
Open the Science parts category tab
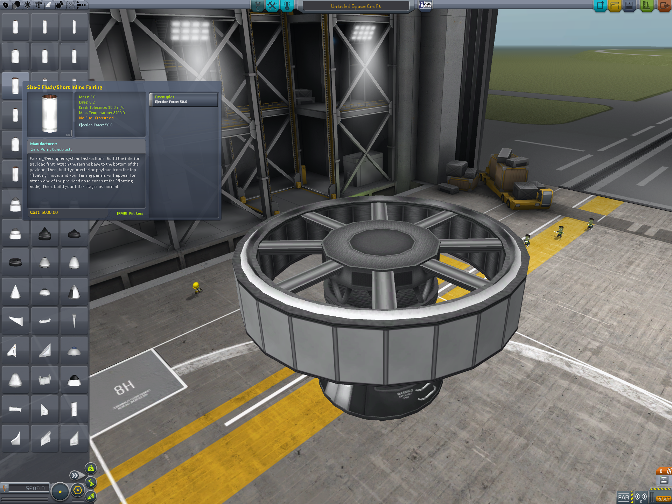pyautogui.click(x=71, y=5)
